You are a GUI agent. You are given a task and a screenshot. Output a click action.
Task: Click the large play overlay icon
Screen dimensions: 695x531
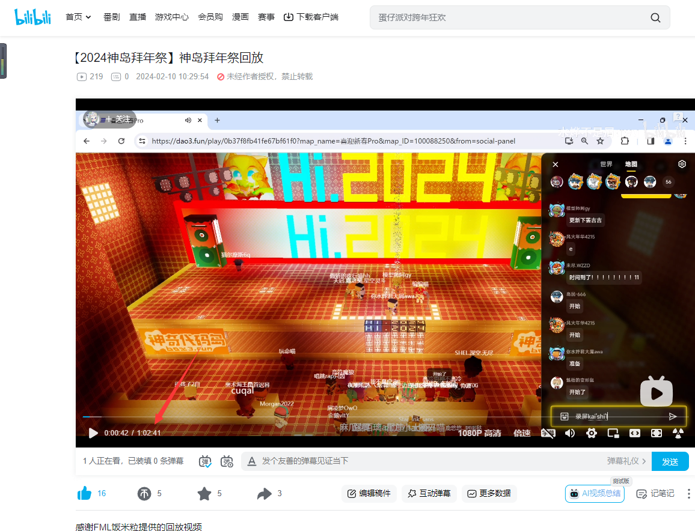(x=656, y=392)
